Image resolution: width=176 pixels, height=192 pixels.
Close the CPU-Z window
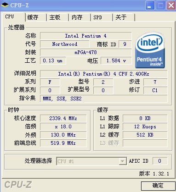[x=171, y=5]
